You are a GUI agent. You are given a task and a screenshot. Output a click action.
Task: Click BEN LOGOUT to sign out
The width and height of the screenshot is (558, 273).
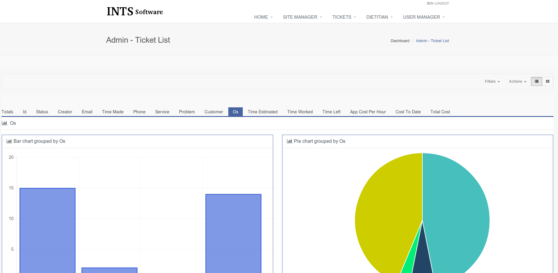438,3
